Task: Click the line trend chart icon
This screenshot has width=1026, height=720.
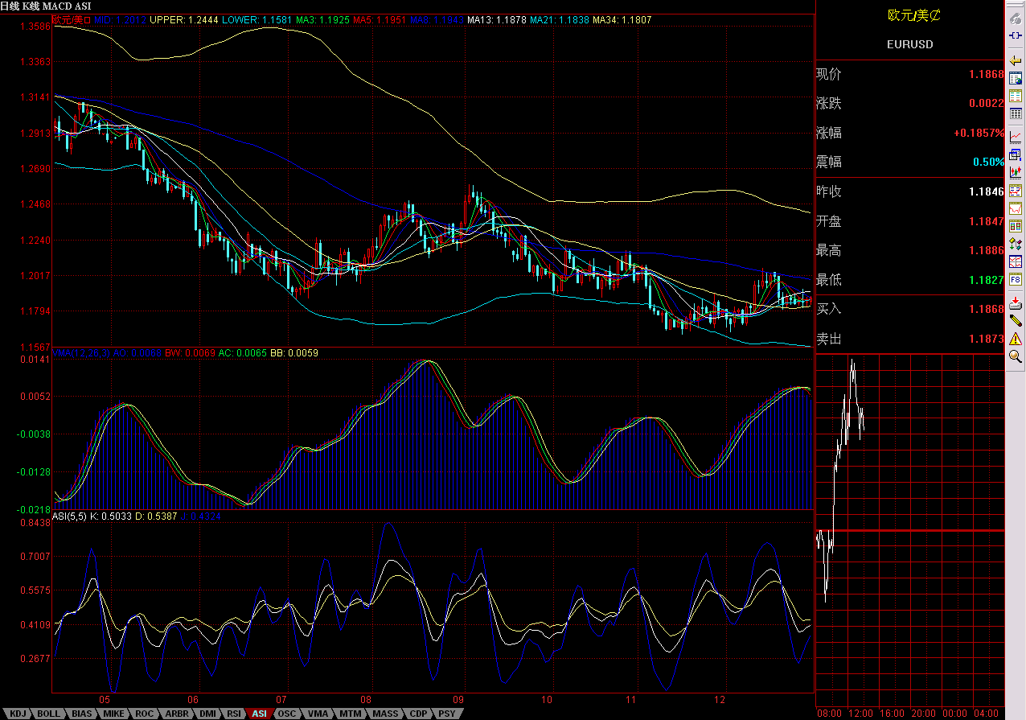Action: [1016, 136]
